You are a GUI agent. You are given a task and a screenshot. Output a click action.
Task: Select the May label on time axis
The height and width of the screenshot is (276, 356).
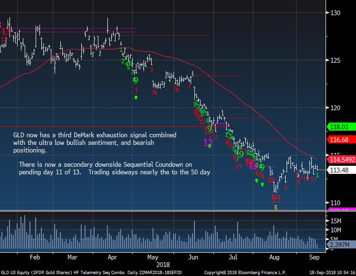(153, 257)
